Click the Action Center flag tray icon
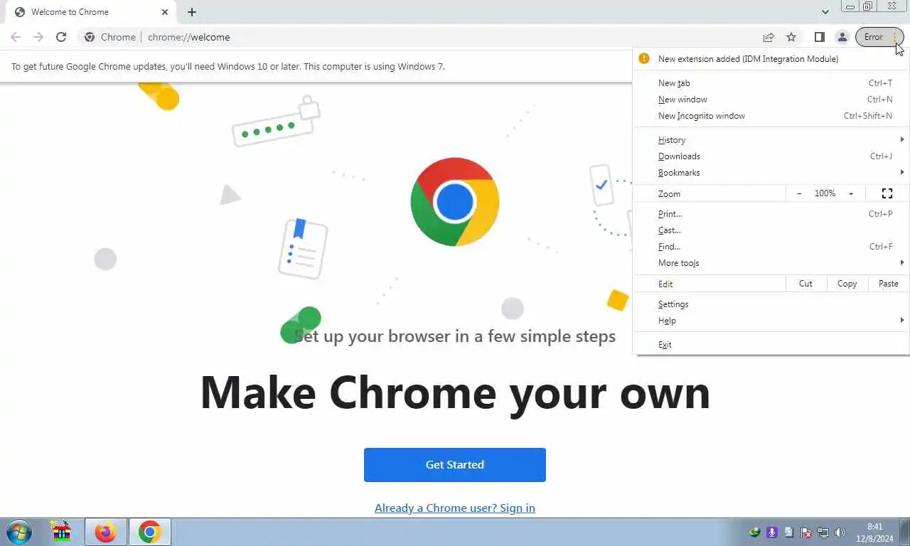This screenshot has height=546, width=910. [806, 532]
